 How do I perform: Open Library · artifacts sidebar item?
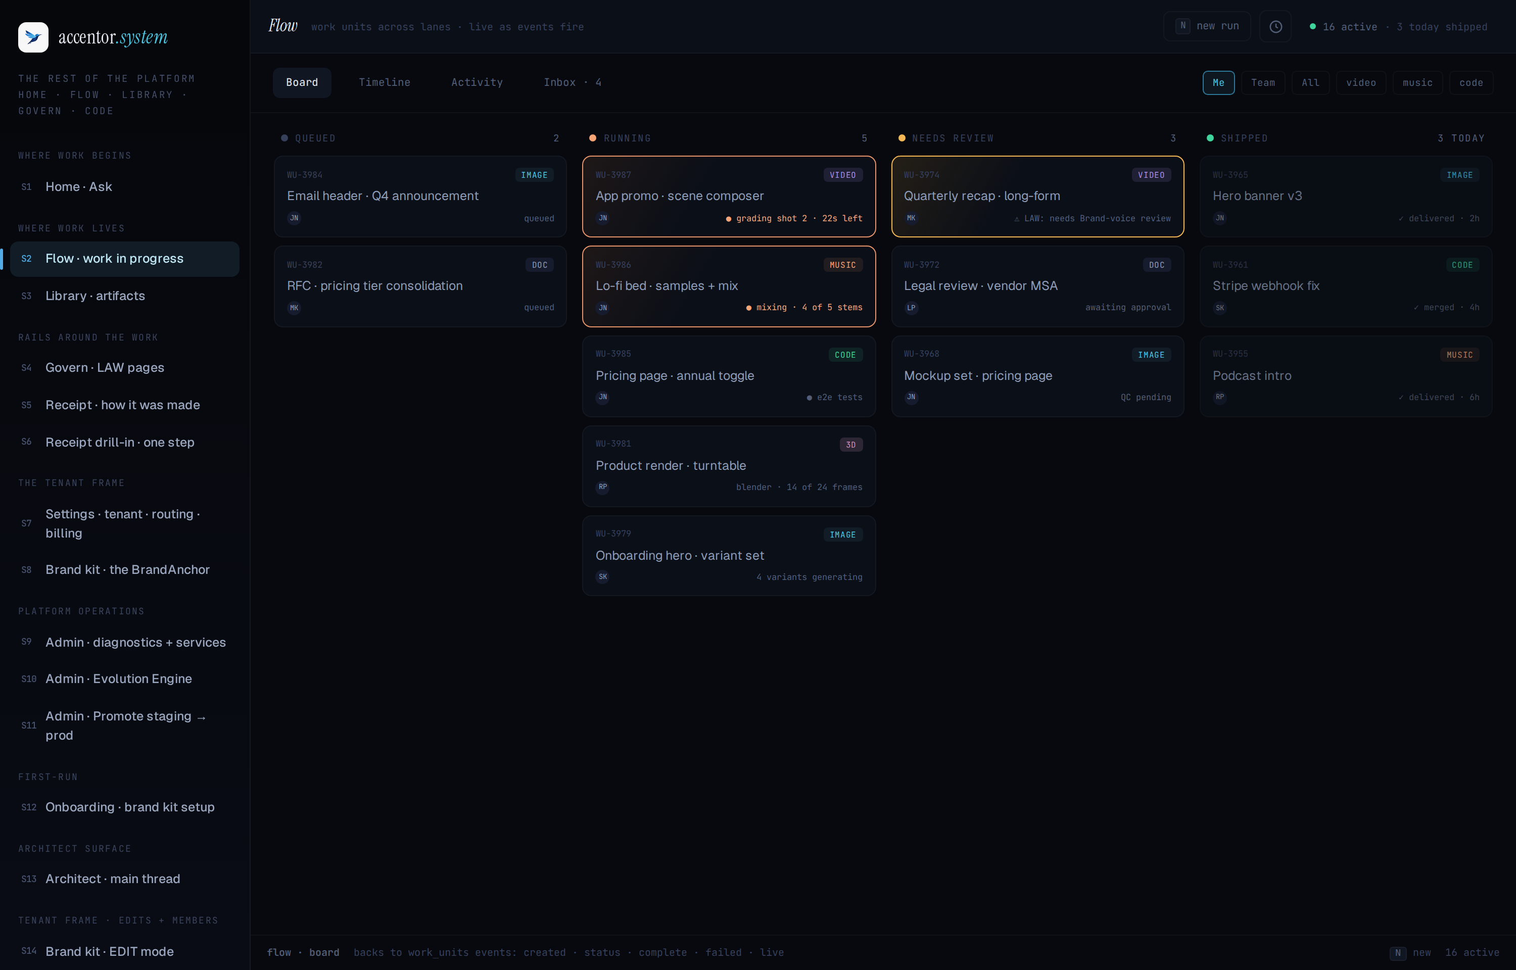pyautogui.click(x=125, y=296)
